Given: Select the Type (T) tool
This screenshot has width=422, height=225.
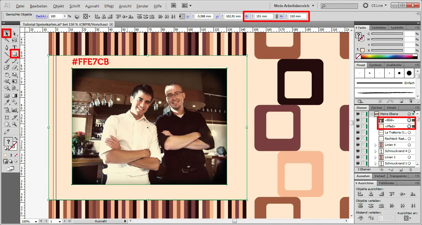Looking at the screenshot, I should [x=14, y=47].
